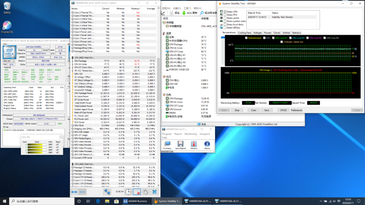Enable the Stress FPU checkbox
Image resolution: width=365 pixels, height=205 pixels.
click(x=225, y=15)
